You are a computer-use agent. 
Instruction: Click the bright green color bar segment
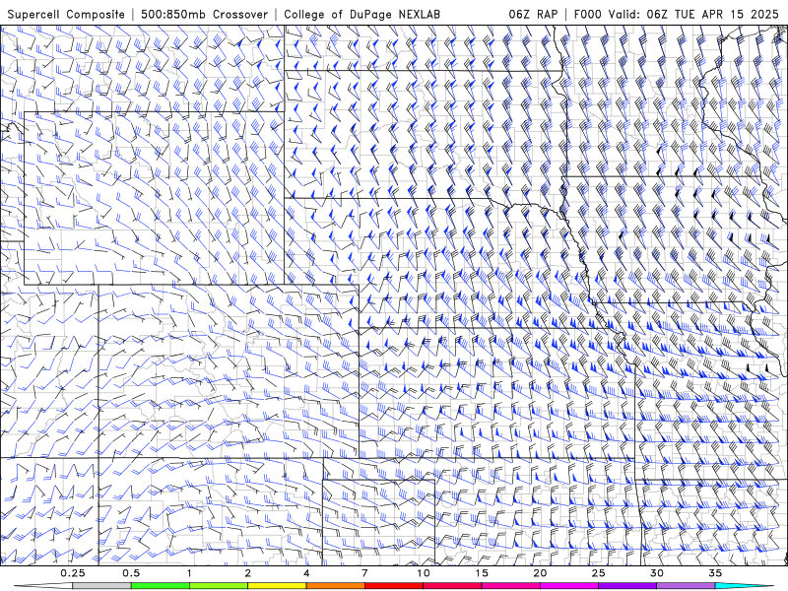tap(161, 586)
